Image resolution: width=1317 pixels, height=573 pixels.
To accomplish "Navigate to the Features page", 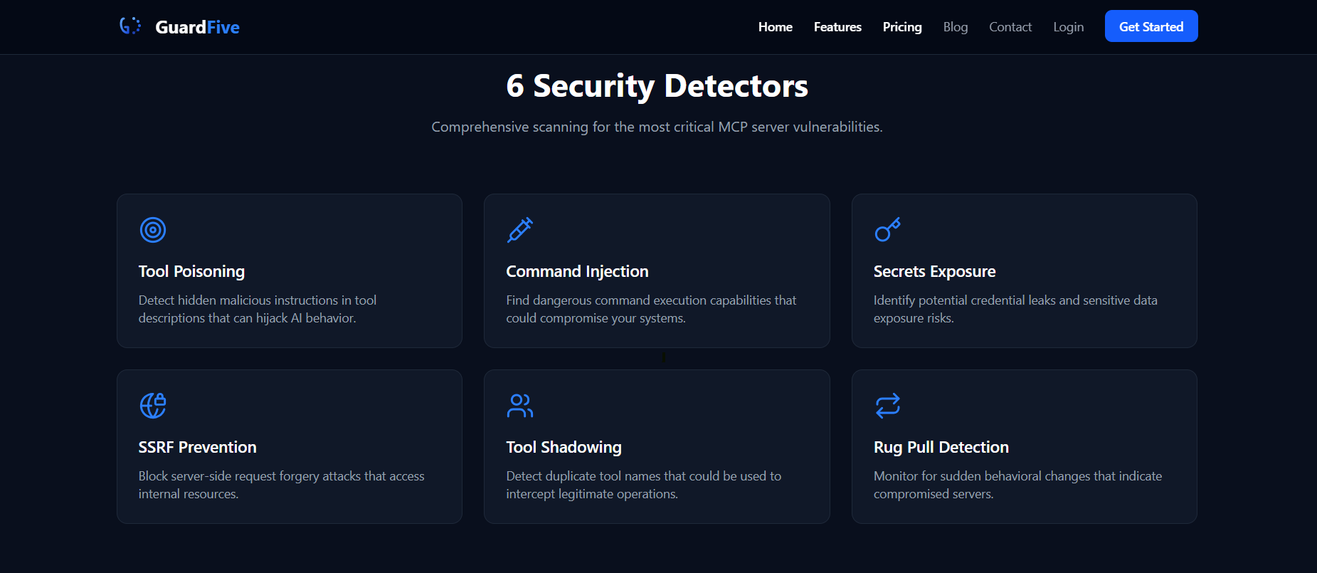I will (x=837, y=26).
